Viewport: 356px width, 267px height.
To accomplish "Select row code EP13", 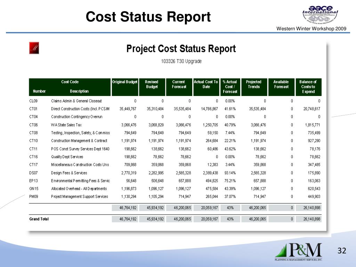I will (x=33, y=181).
